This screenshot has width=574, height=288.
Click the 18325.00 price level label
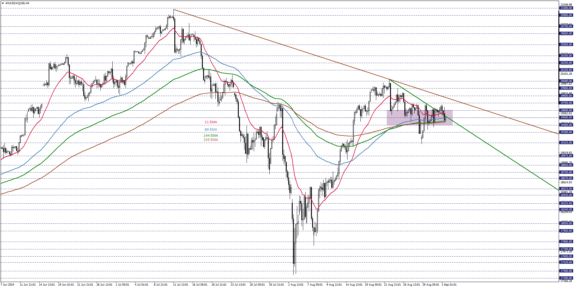[x=566, y=203]
